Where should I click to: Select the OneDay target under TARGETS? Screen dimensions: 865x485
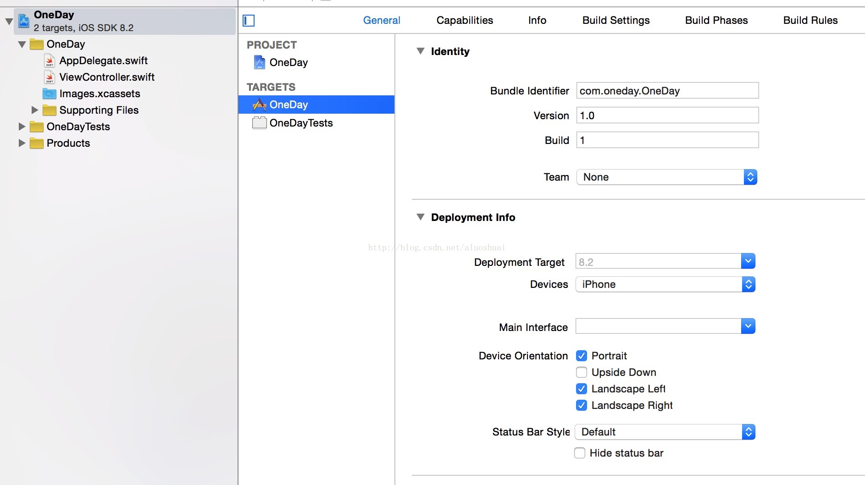(316, 105)
